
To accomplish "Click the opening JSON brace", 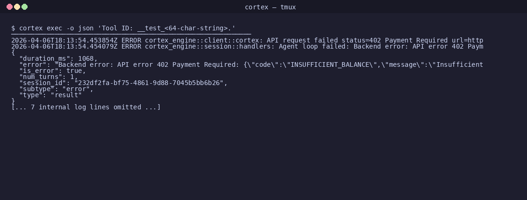I will [x=13, y=52].
